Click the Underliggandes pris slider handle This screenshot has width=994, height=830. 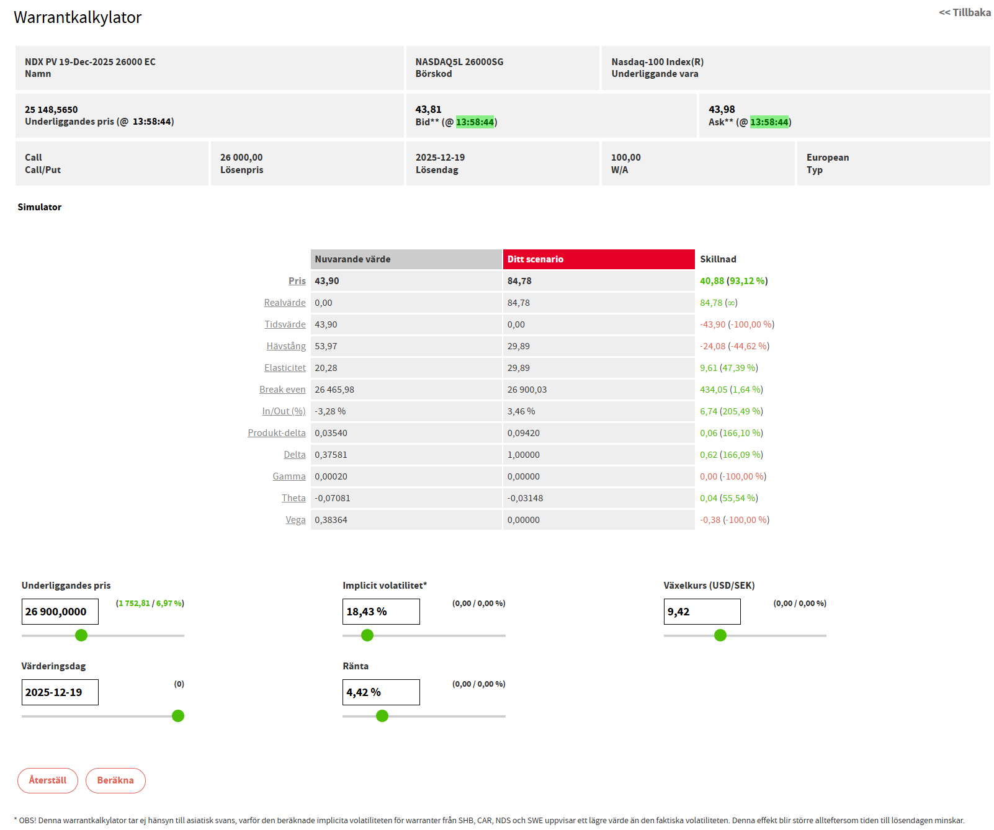pyautogui.click(x=81, y=635)
